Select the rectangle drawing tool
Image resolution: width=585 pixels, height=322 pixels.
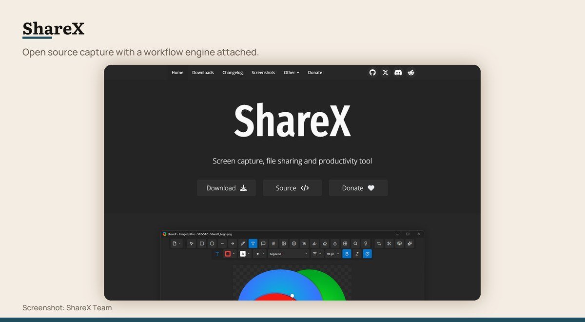click(x=202, y=243)
